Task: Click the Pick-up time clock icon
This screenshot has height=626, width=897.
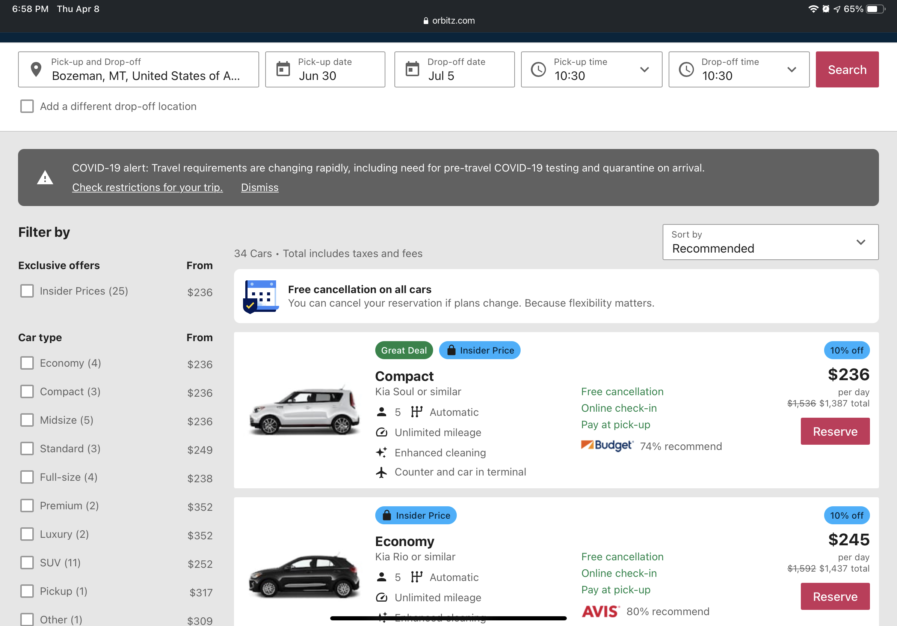Action: pos(538,69)
